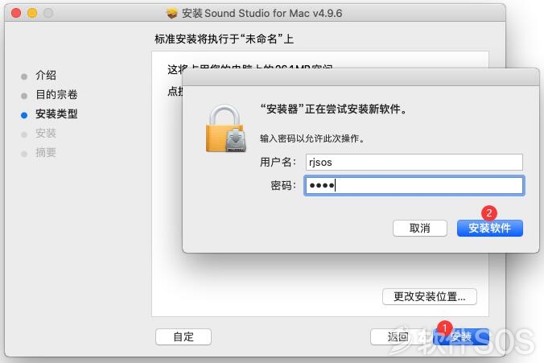Click into the 密码 password field
Screen dimensions: 544x363
click(x=414, y=185)
